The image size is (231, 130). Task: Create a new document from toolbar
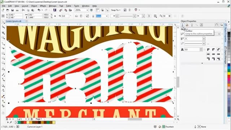tap(3, 10)
